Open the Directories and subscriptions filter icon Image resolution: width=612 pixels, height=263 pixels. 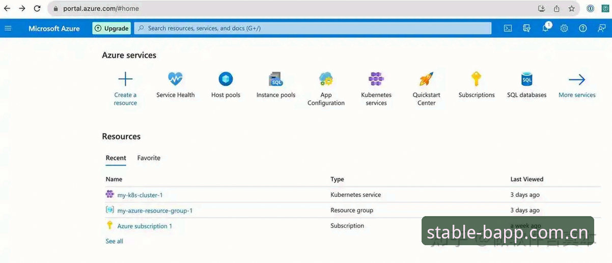[x=526, y=29]
